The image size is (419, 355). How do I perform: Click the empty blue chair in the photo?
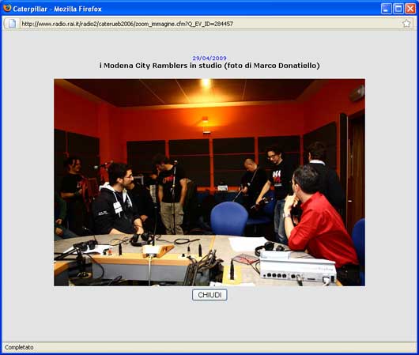(229, 219)
